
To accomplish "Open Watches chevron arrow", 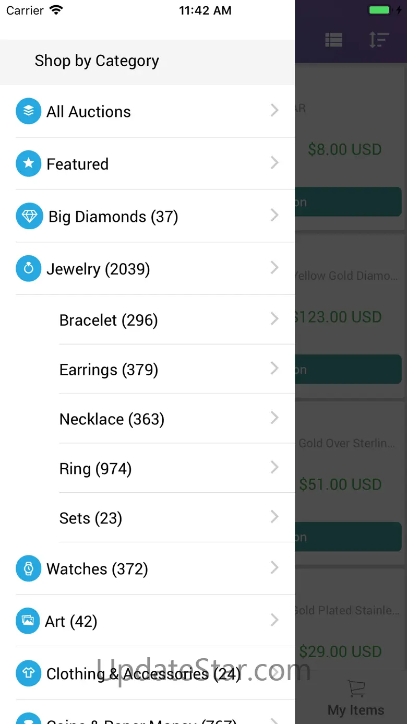I will [x=274, y=568].
